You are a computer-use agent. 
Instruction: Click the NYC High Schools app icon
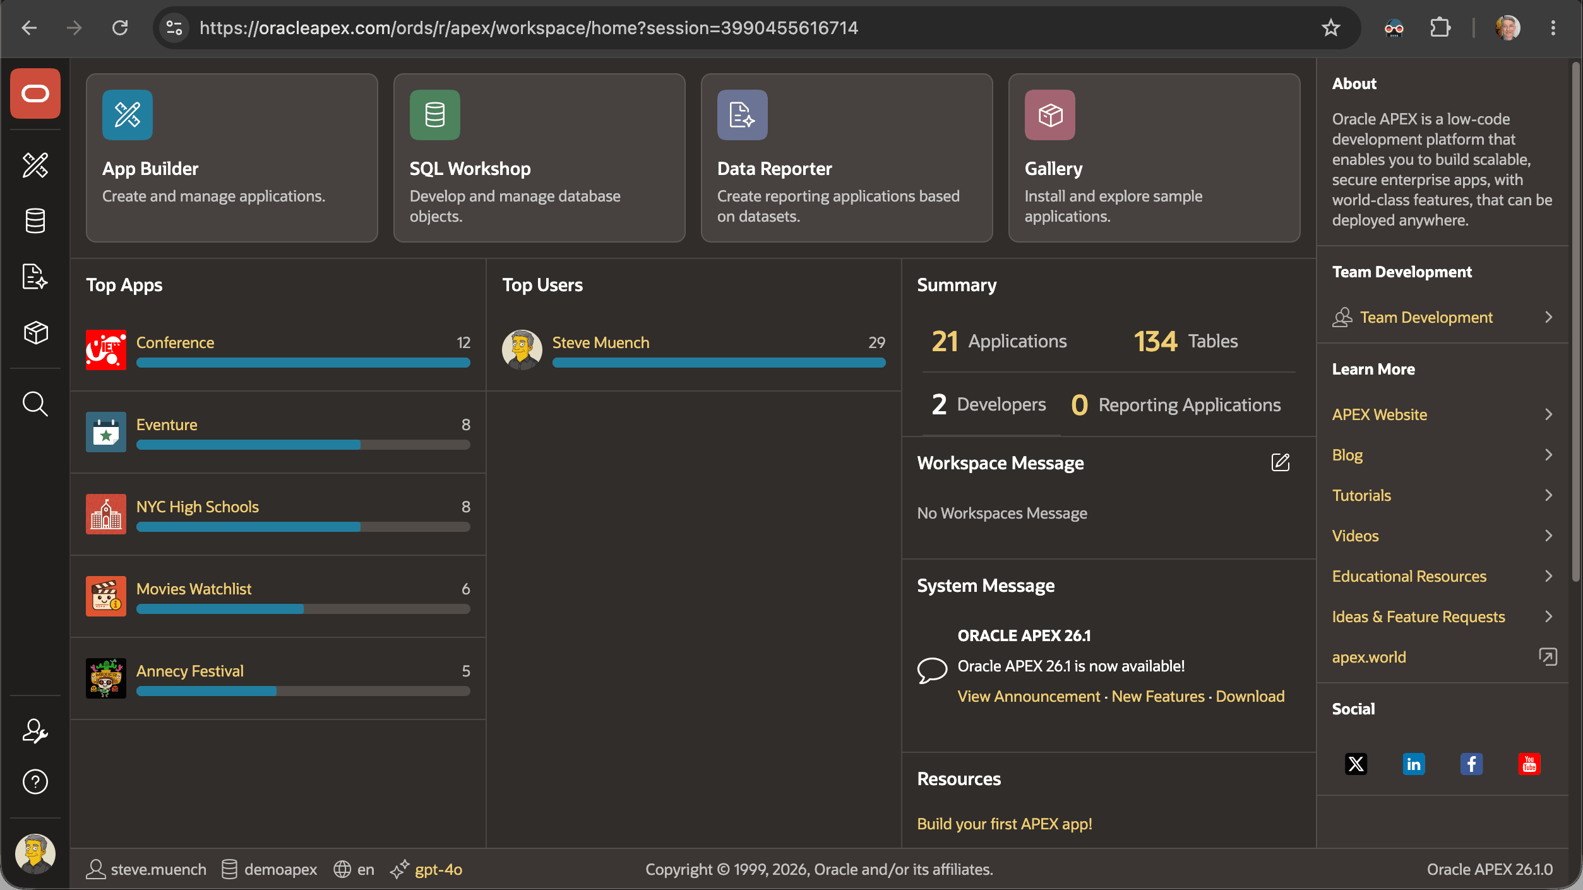106,514
